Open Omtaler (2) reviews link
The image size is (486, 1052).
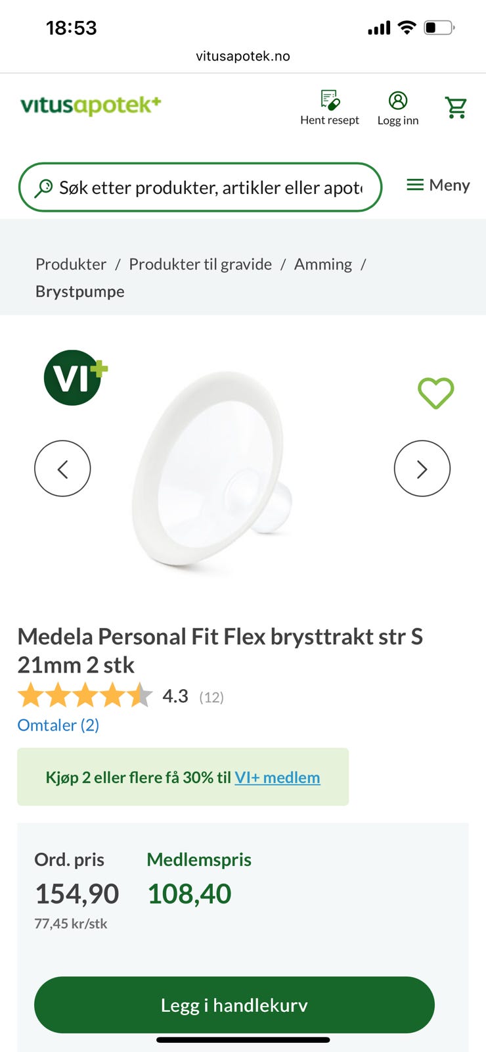[58, 725]
